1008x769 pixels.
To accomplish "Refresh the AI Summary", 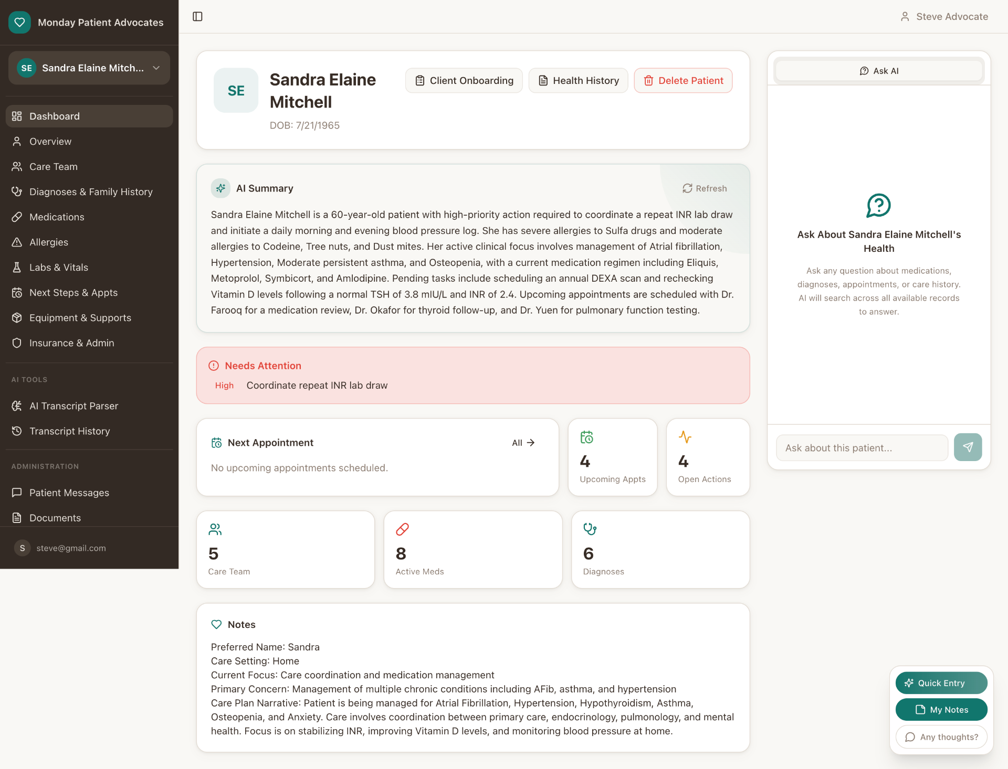I will [705, 188].
